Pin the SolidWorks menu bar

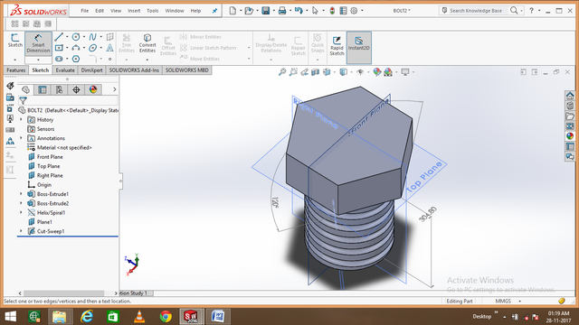[214, 11]
